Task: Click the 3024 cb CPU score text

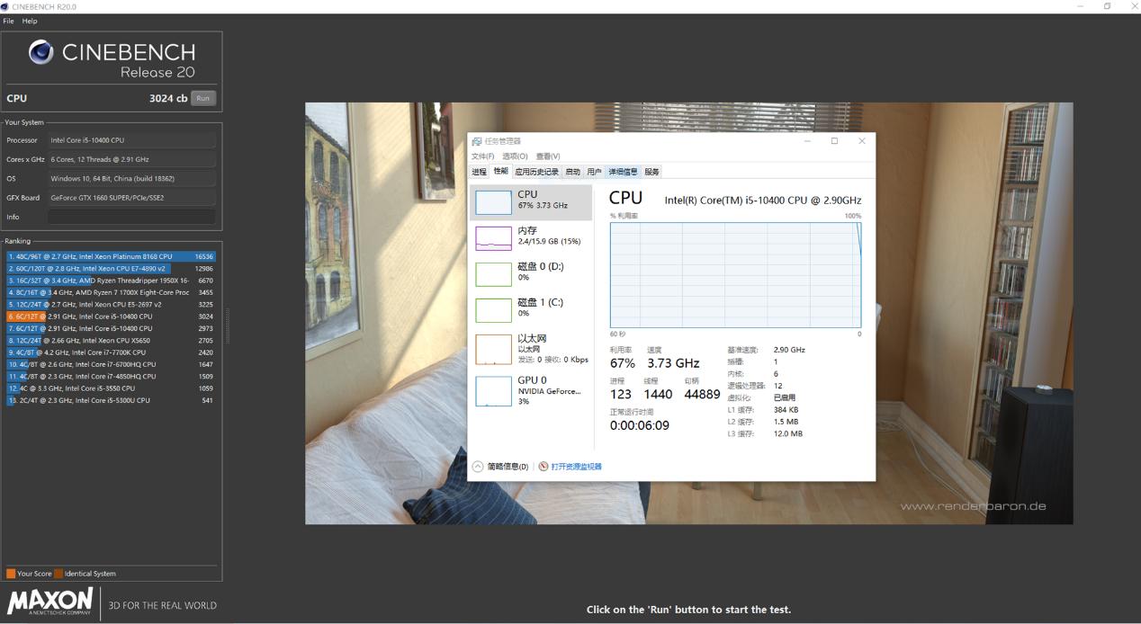Action: tap(168, 98)
